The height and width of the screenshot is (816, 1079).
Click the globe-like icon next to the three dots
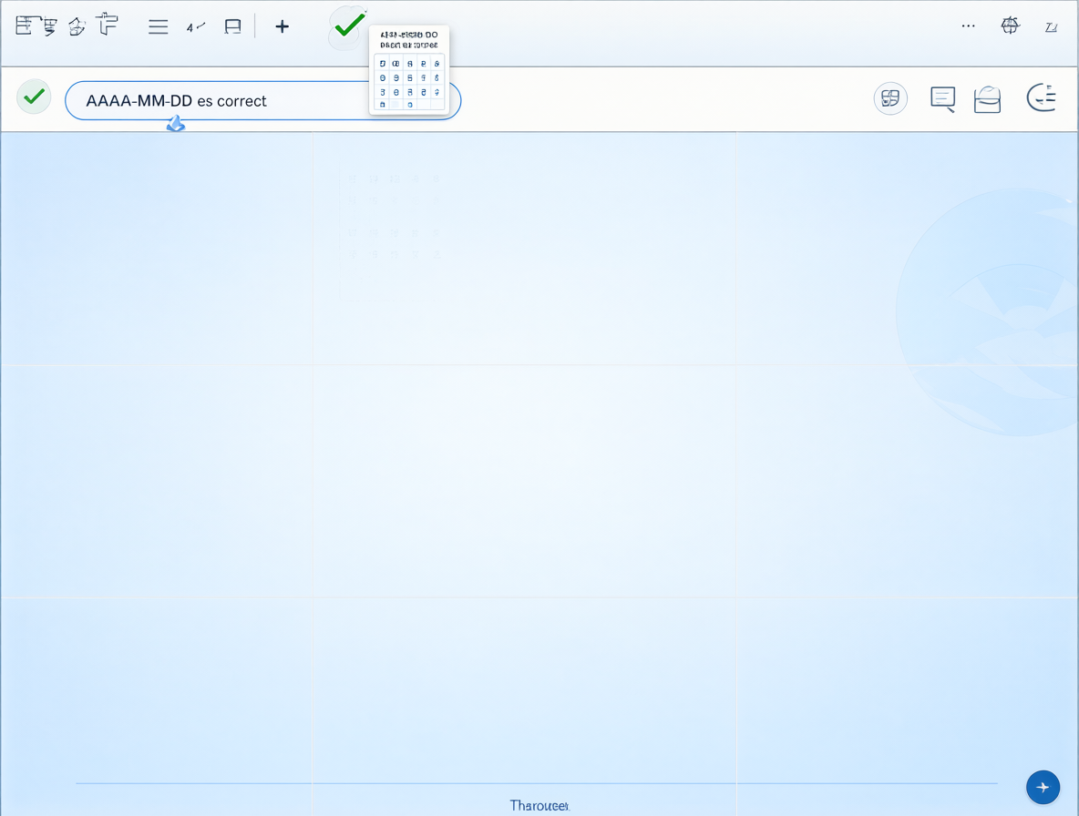point(1010,26)
